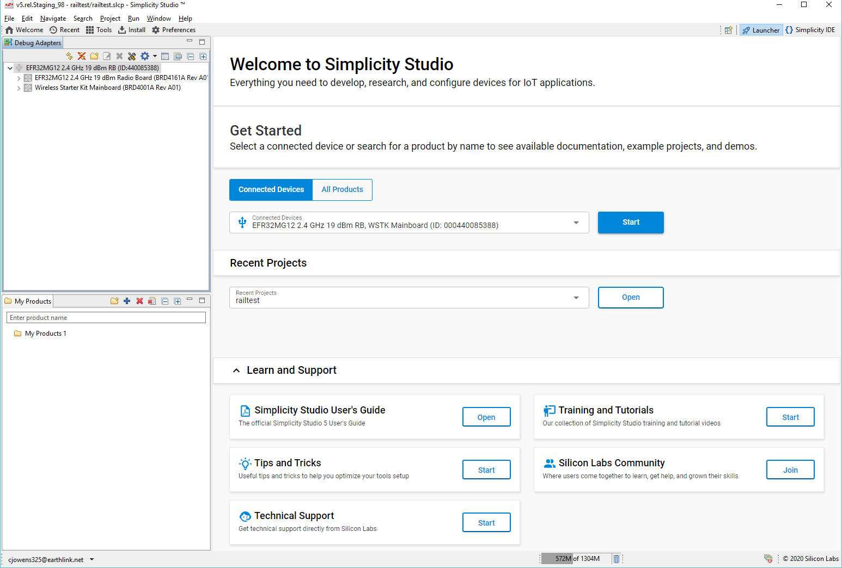Collapse the Learn and Support section
Viewport: 842px width, 568px height.
pyautogui.click(x=236, y=371)
